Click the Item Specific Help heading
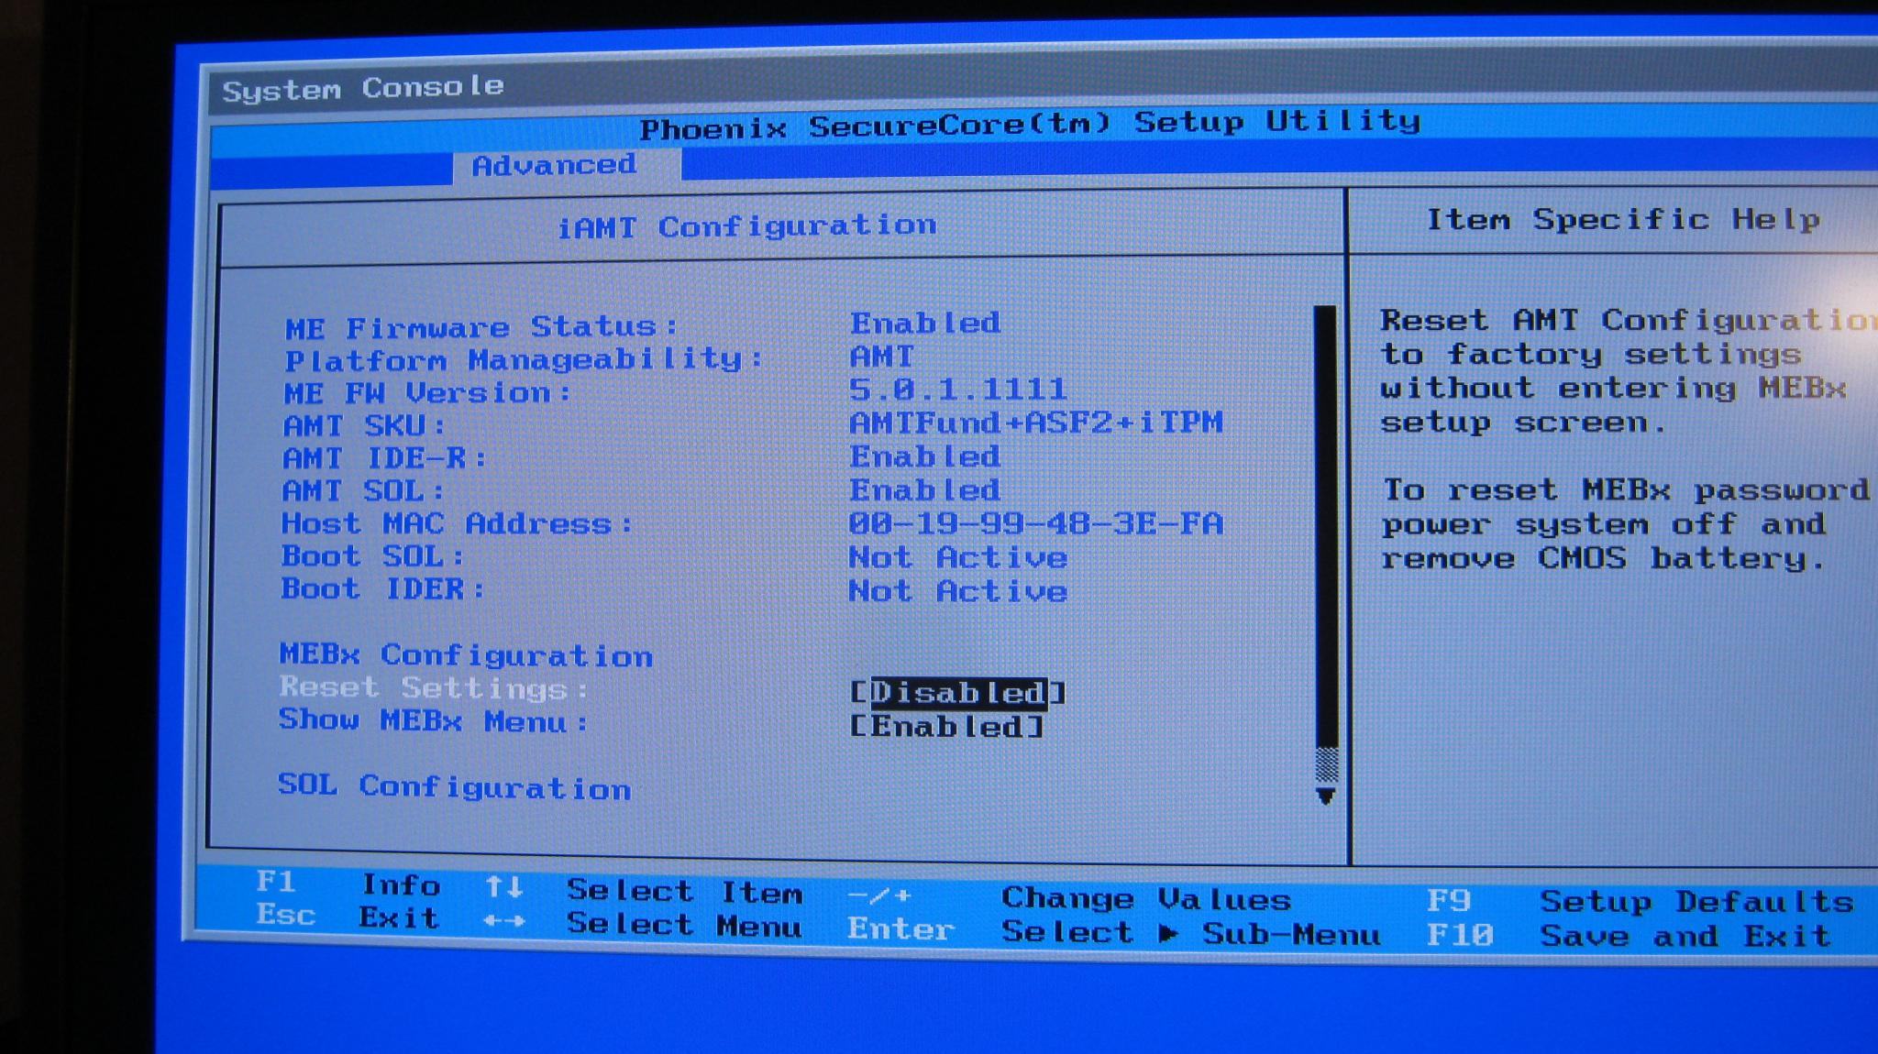 (x=1623, y=220)
